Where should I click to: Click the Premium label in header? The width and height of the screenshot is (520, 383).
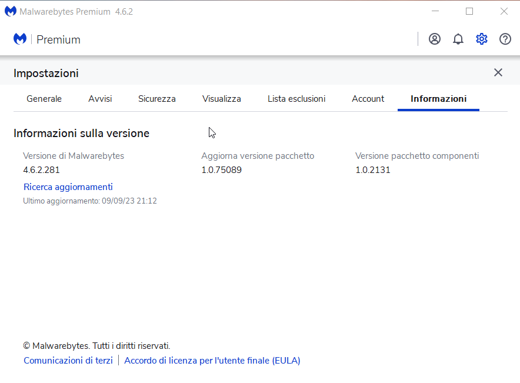pyautogui.click(x=58, y=40)
